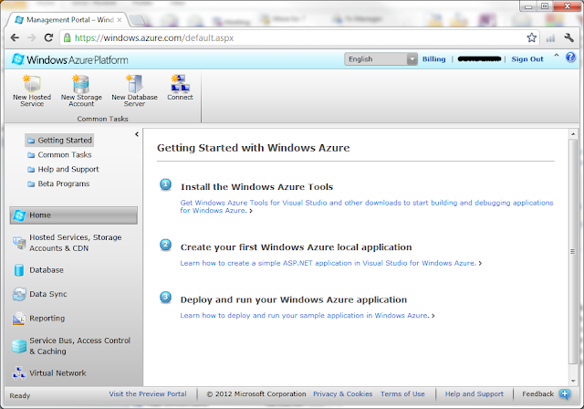This screenshot has width=584, height=409.
Task: Click the Sign Out link
Action: click(527, 59)
